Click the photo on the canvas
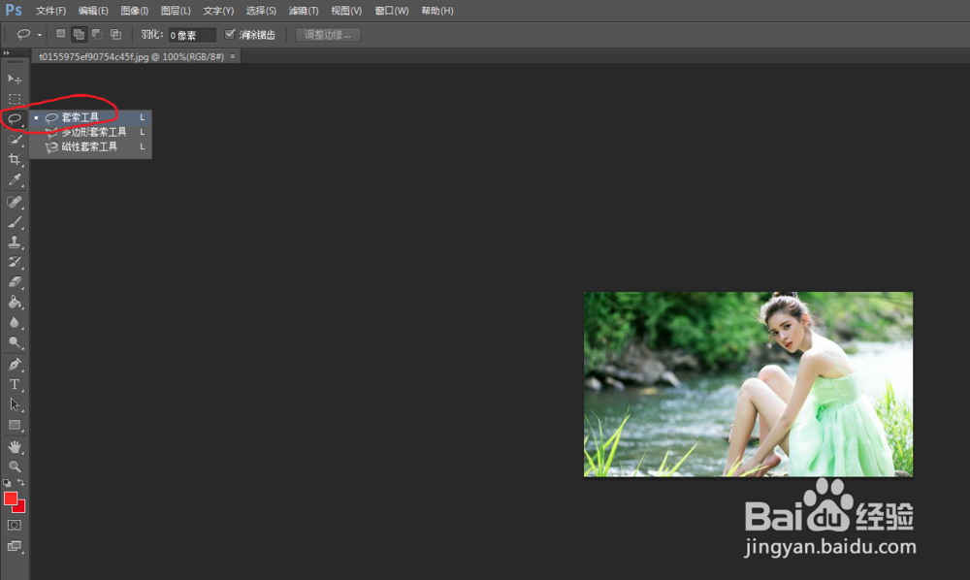Image resolution: width=970 pixels, height=580 pixels. pos(748,384)
